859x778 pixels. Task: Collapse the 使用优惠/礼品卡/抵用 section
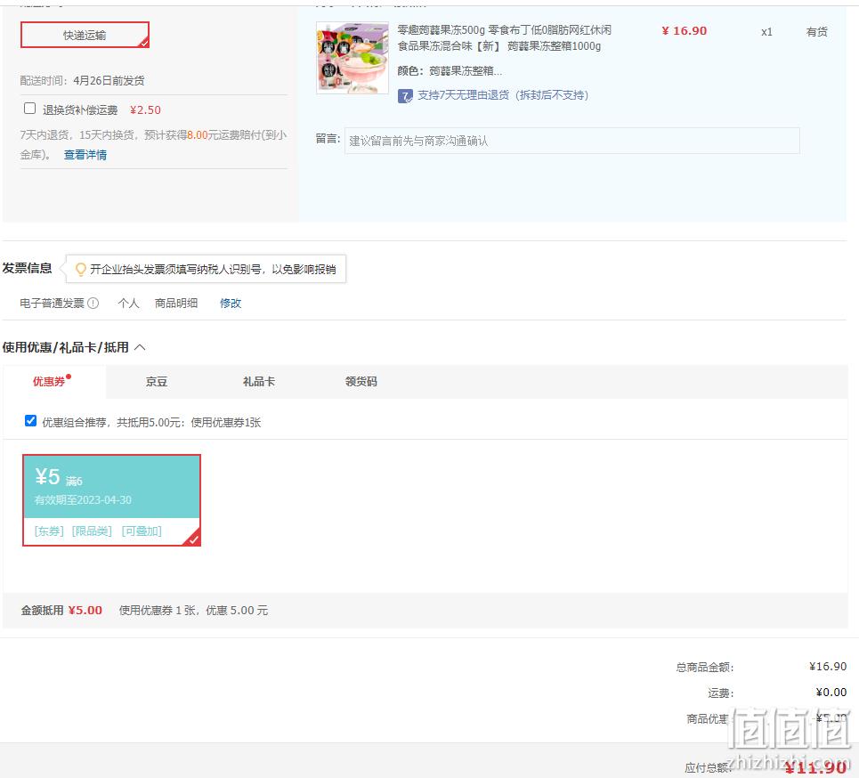[141, 347]
